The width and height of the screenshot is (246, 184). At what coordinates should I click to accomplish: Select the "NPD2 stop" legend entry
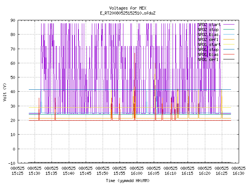208,30
